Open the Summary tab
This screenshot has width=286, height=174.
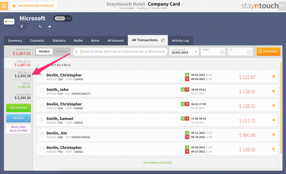15,40
